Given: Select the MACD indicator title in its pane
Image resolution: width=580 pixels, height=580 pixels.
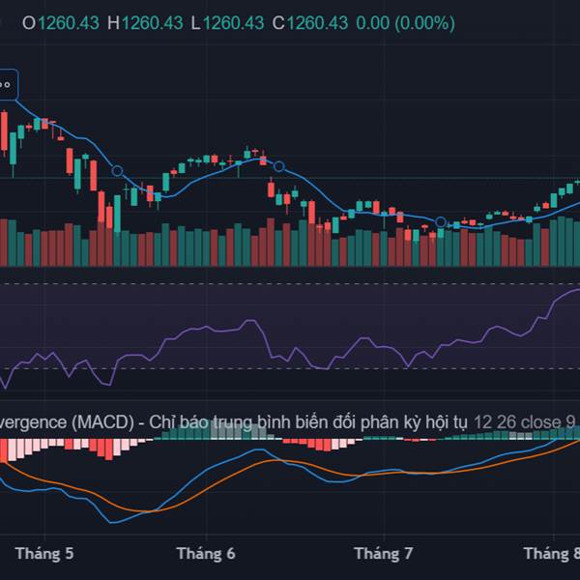Looking at the screenshot, I should pyautogui.click(x=234, y=422).
